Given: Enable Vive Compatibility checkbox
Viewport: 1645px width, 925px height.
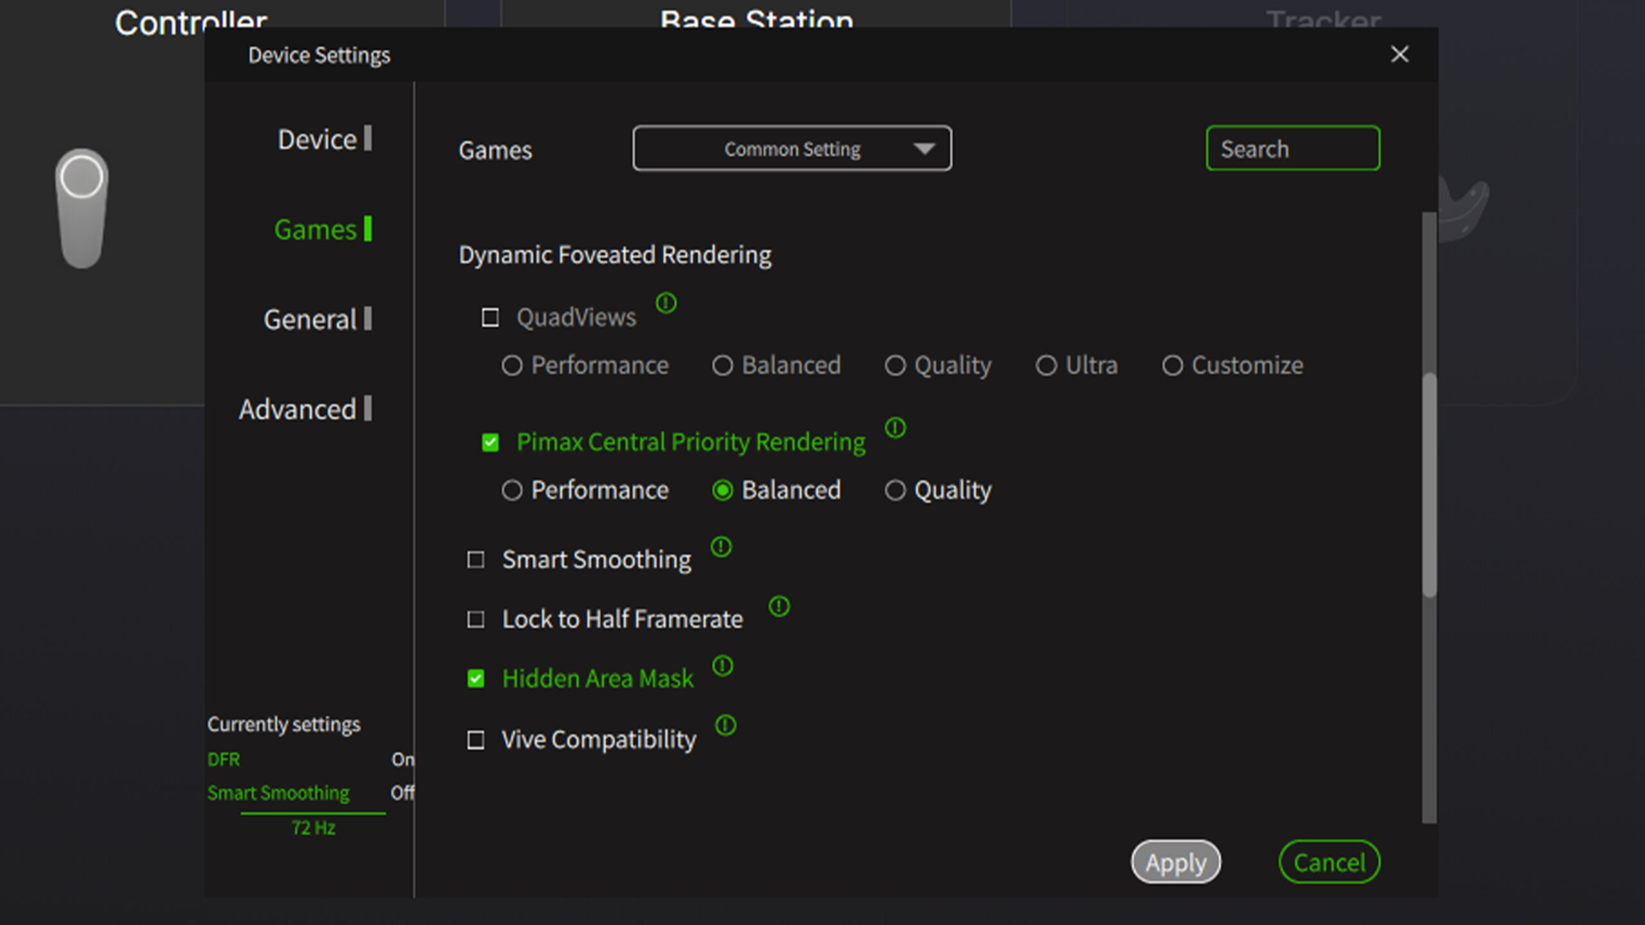Looking at the screenshot, I should tap(476, 739).
